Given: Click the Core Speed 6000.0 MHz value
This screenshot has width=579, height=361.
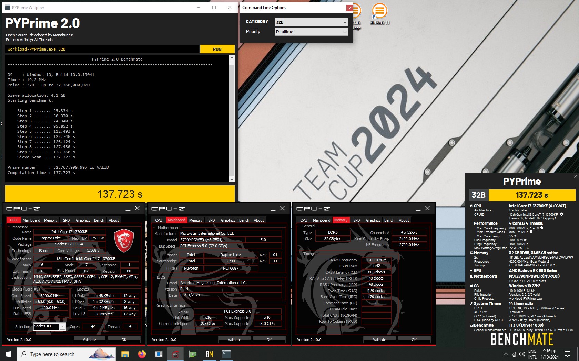Looking at the screenshot, I should 50,296.
